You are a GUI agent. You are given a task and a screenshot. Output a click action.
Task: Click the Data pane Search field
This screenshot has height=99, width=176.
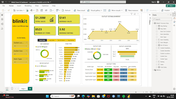point(162,19)
